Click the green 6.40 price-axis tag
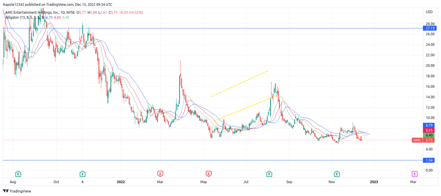 click(429, 135)
